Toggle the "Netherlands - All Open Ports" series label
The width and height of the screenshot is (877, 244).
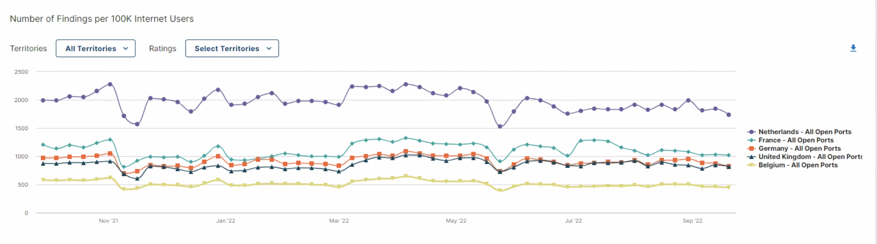(804, 132)
